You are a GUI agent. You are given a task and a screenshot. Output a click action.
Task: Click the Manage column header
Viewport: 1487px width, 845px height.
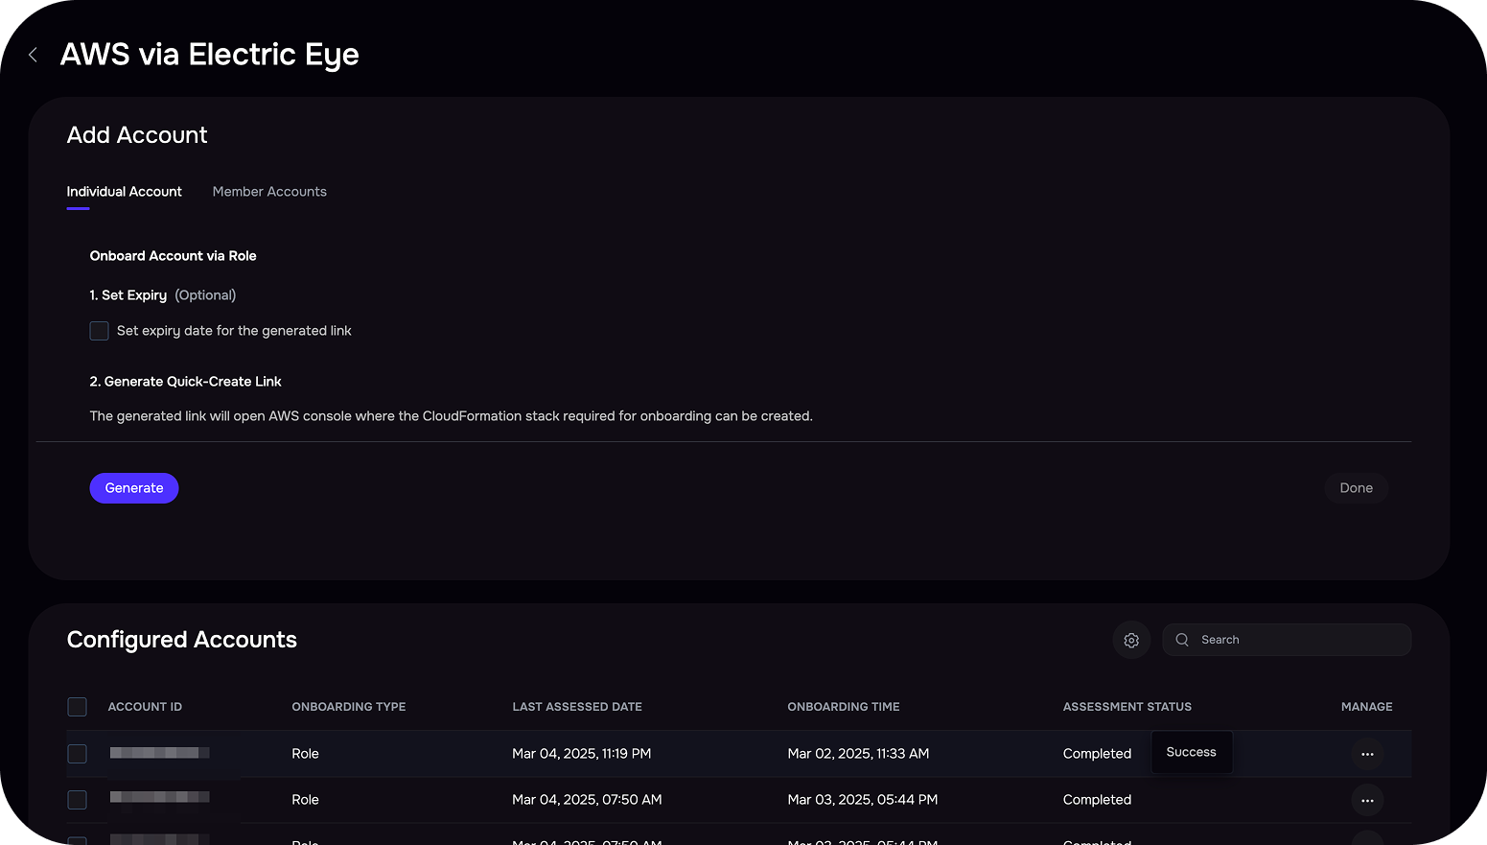coord(1366,707)
